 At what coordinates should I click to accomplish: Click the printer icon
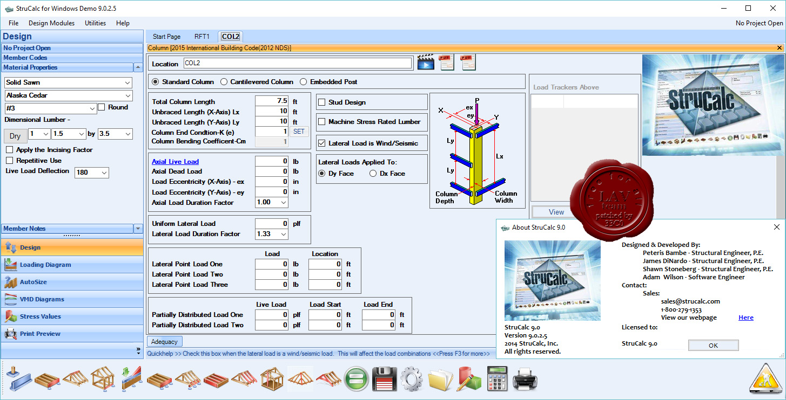(x=525, y=380)
